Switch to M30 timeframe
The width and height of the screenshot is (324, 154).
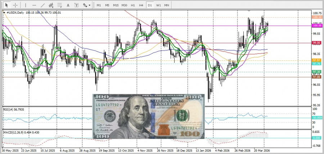coord(124,5)
